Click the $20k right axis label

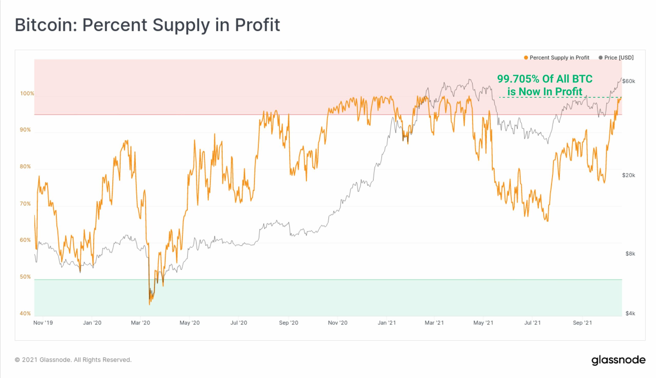[629, 175]
